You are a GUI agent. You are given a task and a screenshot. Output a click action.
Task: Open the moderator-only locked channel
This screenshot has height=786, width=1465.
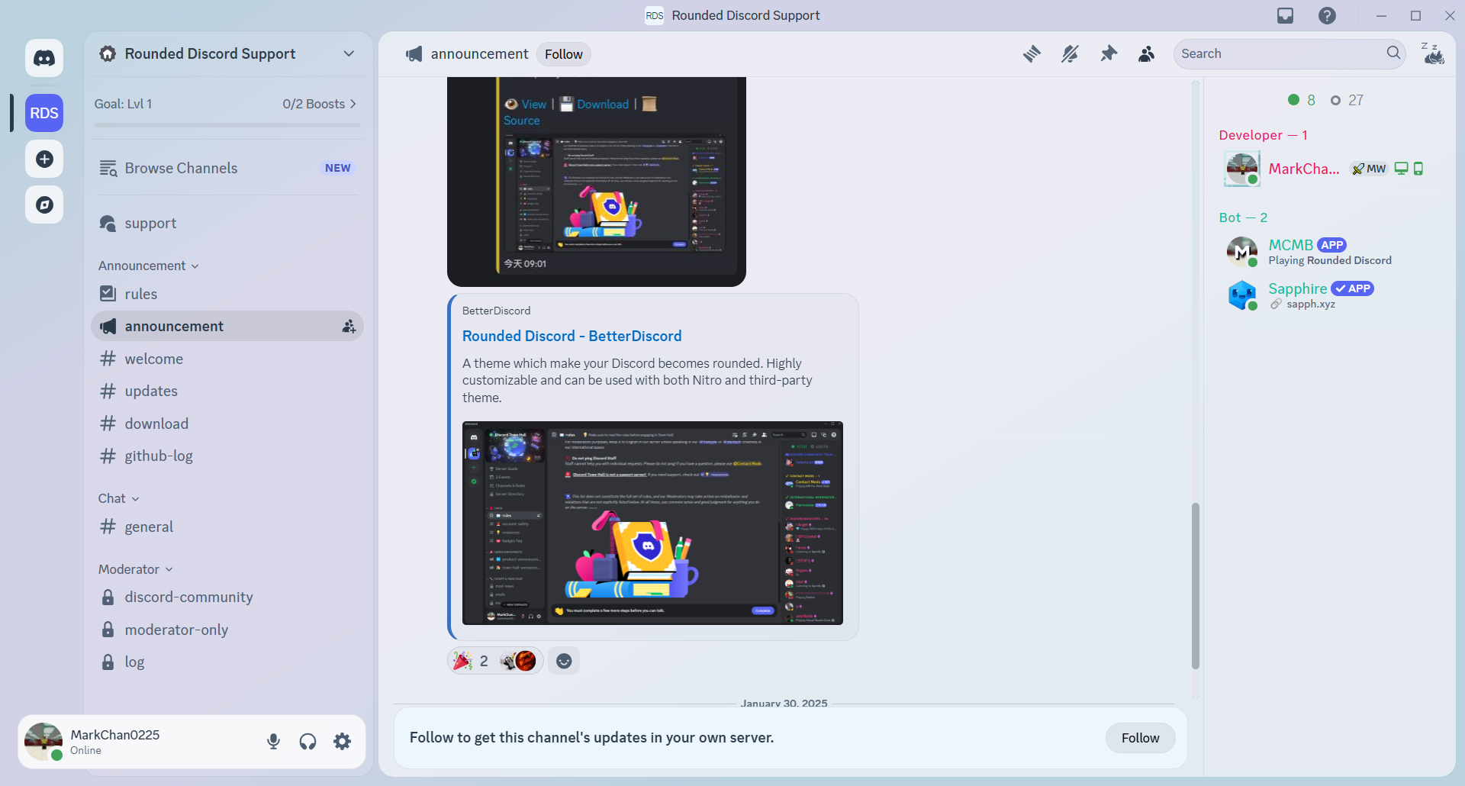(x=227, y=630)
